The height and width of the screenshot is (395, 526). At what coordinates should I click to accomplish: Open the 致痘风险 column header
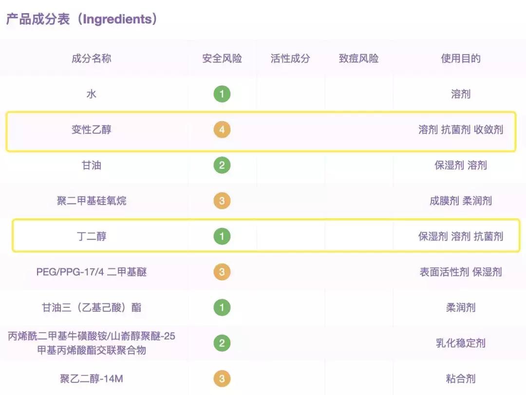[x=358, y=58]
